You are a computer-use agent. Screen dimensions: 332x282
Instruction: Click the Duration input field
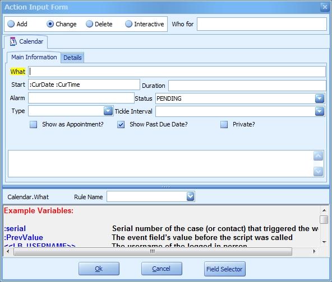tap(247, 86)
